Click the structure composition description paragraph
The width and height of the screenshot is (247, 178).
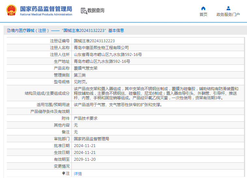pyautogui.click(x=156, y=93)
